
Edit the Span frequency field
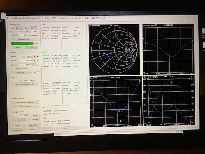click(34, 32)
